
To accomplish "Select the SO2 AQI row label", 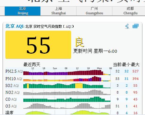I will click(x=12, y=86).
